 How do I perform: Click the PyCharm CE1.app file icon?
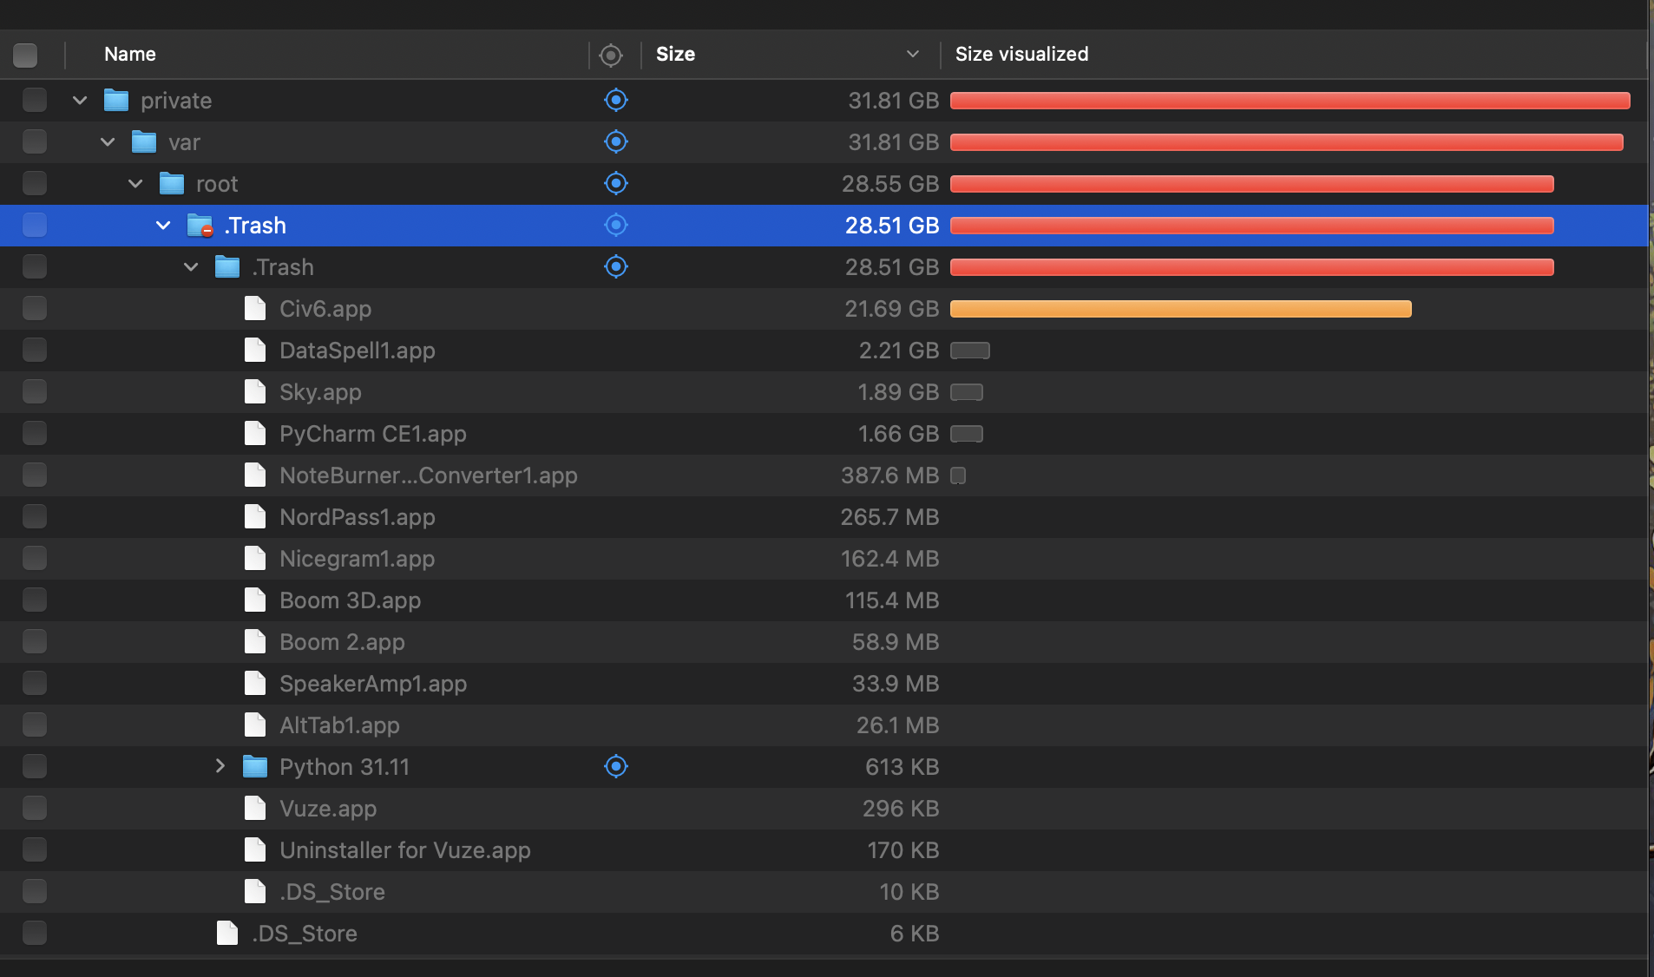(255, 434)
